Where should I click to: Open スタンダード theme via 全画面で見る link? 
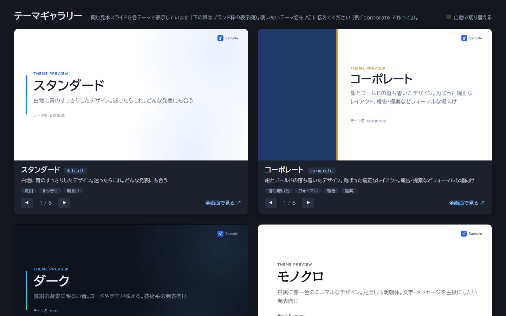tap(223, 203)
